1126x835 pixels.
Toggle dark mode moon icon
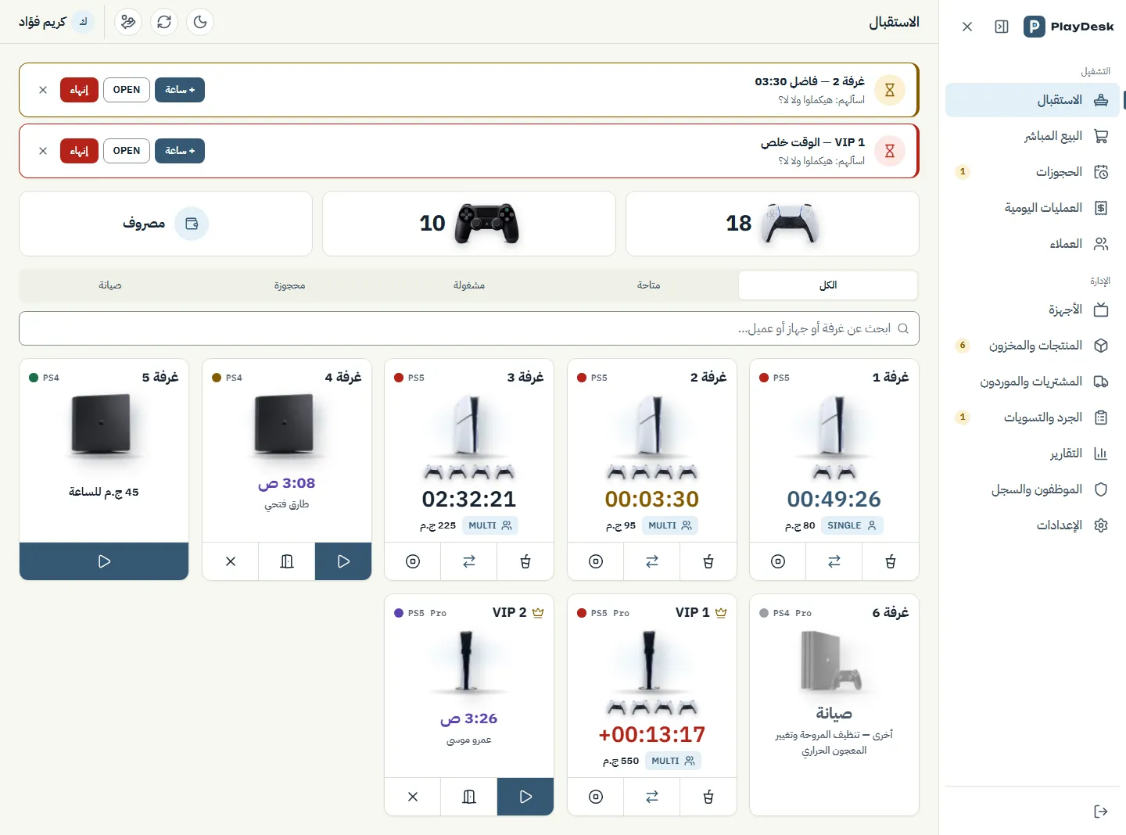coord(200,22)
